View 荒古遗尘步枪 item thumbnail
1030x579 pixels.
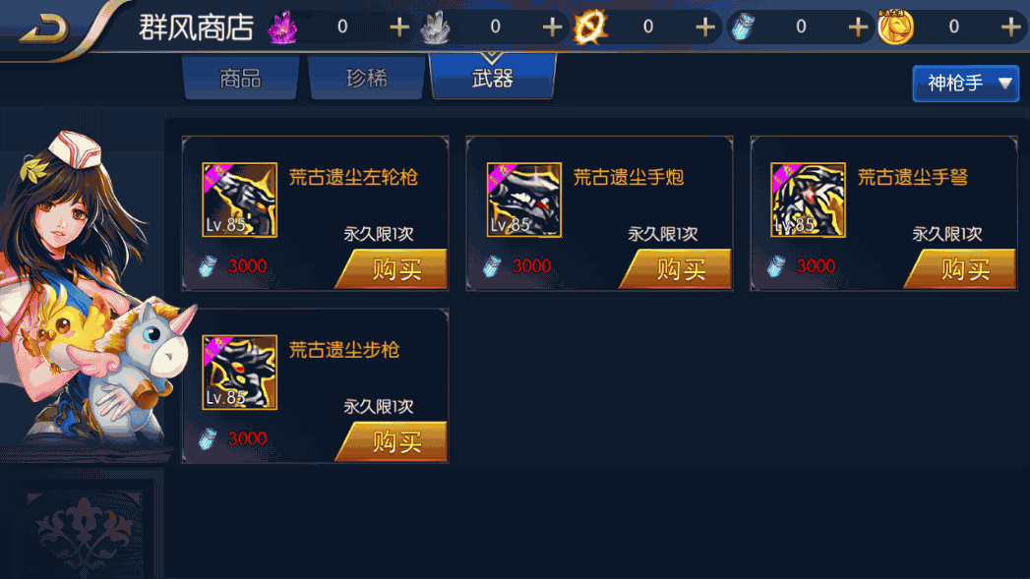(240, 373)
